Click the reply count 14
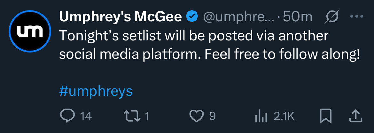This screenshot has width=374, height=133. [86, 116]
